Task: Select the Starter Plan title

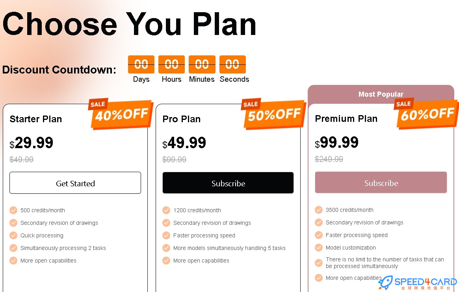Action: coord(36,119)
